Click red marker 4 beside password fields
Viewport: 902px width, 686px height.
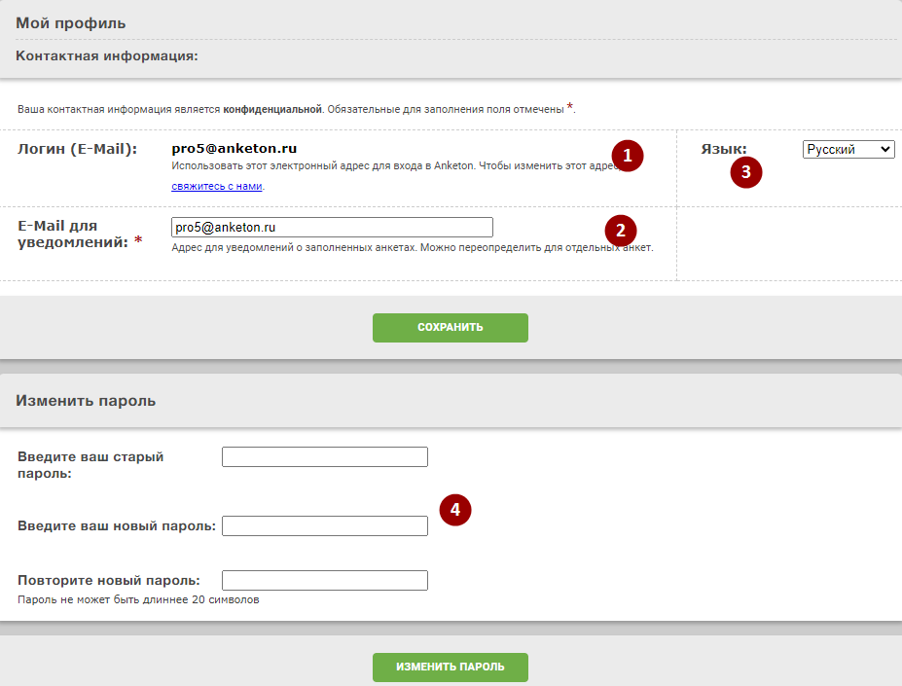(455, 510)
